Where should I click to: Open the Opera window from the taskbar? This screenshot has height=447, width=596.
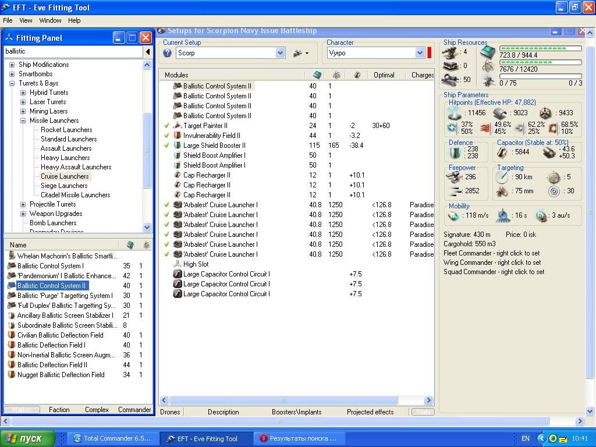pyautogui.click(x=299, y=438)
